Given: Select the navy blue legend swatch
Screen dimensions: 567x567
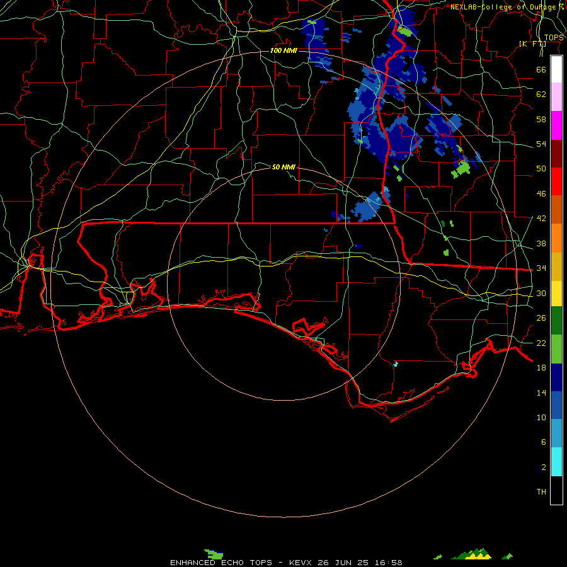Looking at the screenshot, I should click(x=556, y=377).
